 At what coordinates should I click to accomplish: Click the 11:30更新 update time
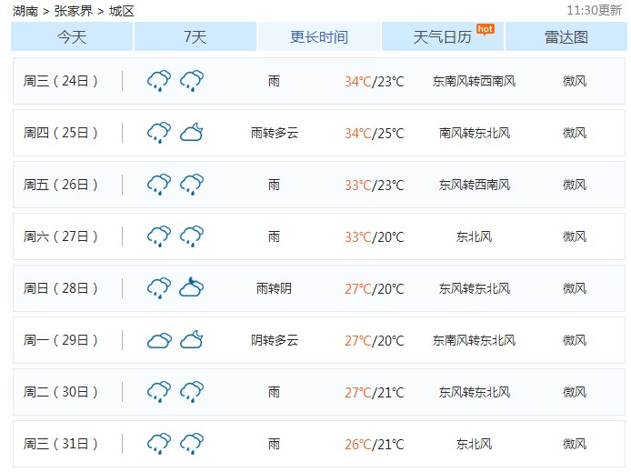tap(594, 10)
